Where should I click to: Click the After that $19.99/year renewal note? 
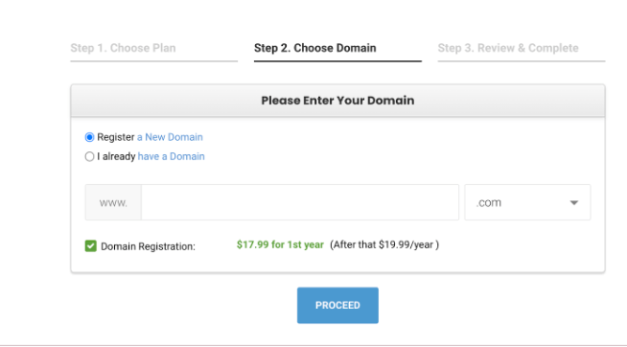click(384, 244)
